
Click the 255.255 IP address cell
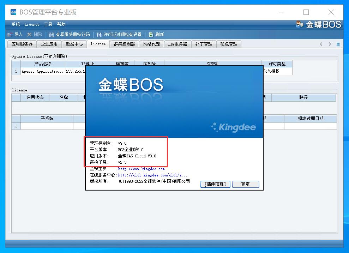tap(76, 71)
